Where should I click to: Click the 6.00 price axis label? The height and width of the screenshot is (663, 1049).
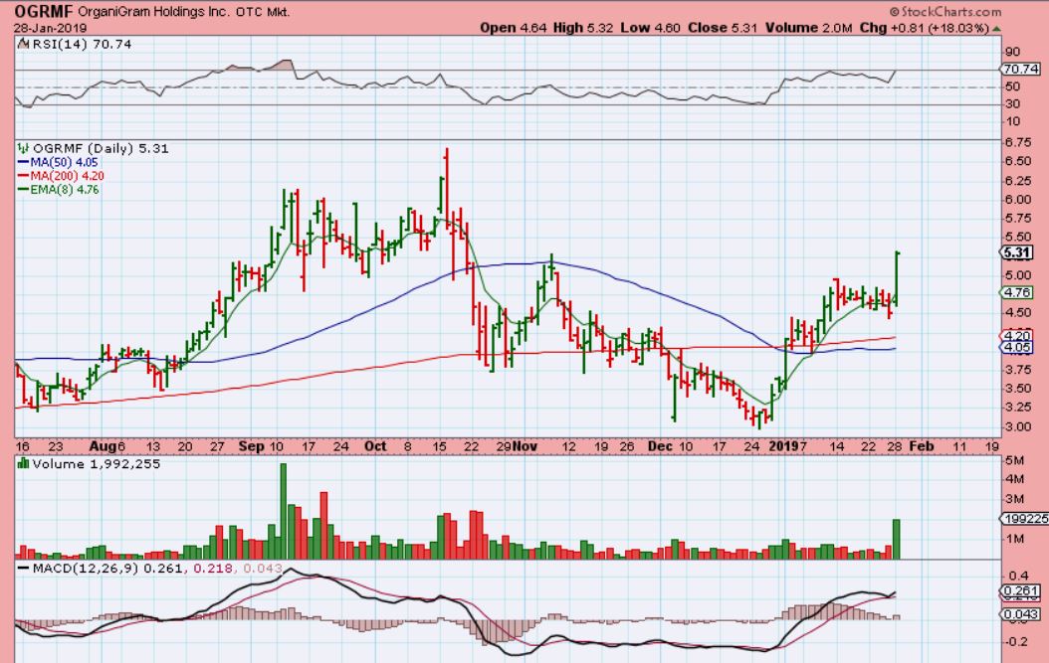1018,199
